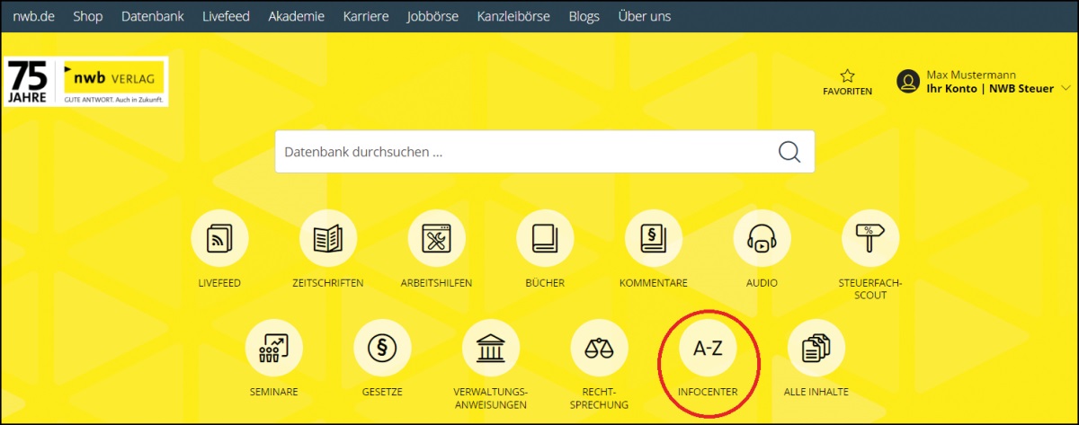Click the Steuerfach-Scout signpost icon
The height and width of the screenshot is (425, 1079).
(x=869, y=239)
